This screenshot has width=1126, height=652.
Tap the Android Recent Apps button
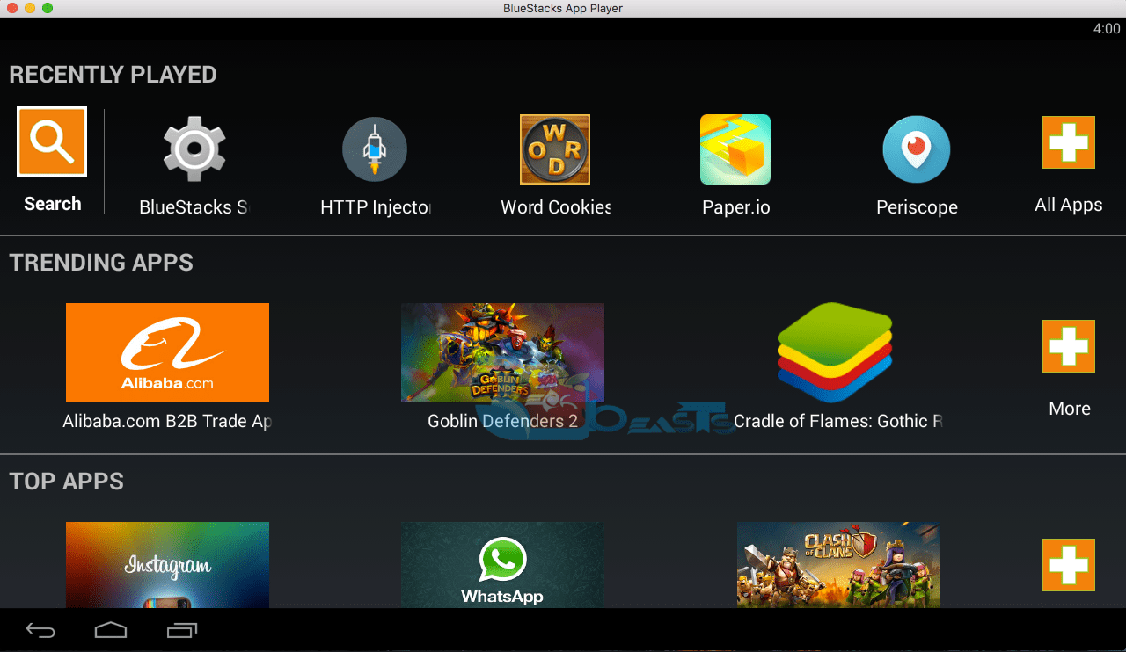point(182,630)
